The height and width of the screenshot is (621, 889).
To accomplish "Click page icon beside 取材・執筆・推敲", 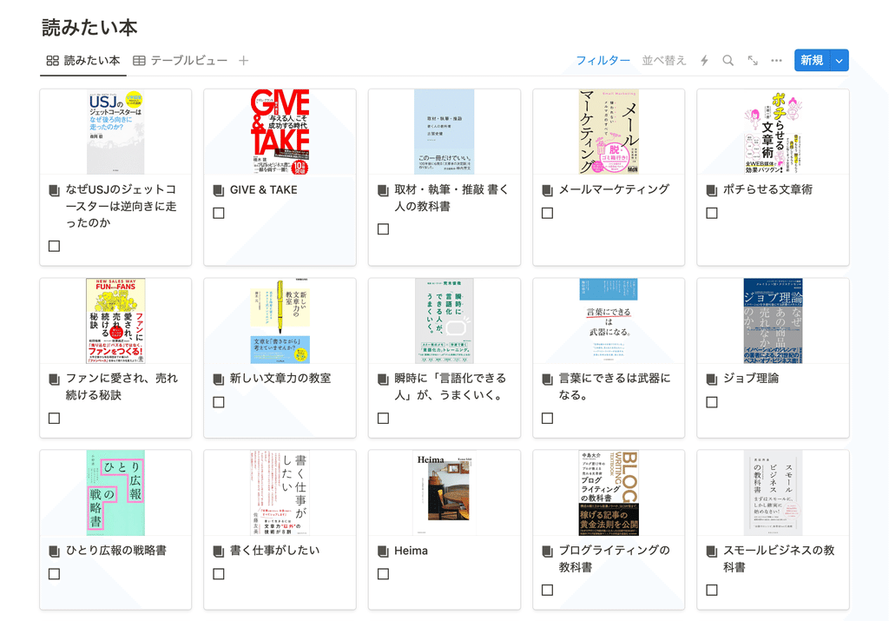I will pos(383,190).
